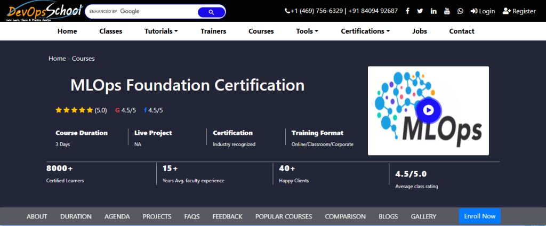Open the Facebook icon in header
Image resolution: width=546 pixels, height=226 pixels.
click(407, 11)
